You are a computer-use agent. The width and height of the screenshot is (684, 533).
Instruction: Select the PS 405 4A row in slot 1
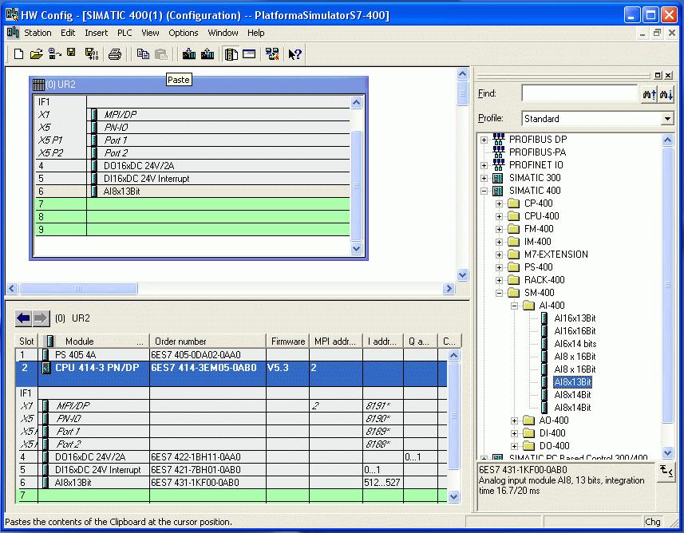(x=231, y=354)
